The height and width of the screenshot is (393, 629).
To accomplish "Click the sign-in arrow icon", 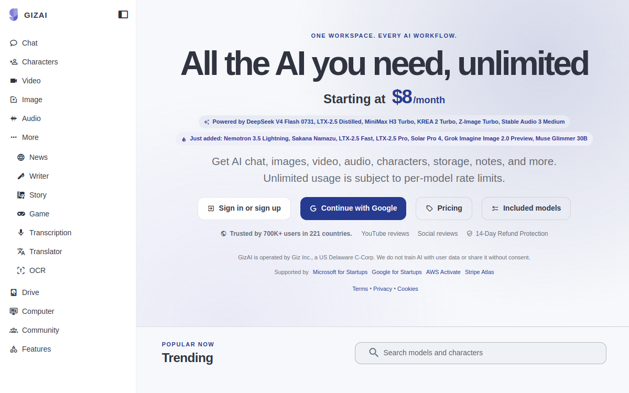I will [x=211, y=209].
